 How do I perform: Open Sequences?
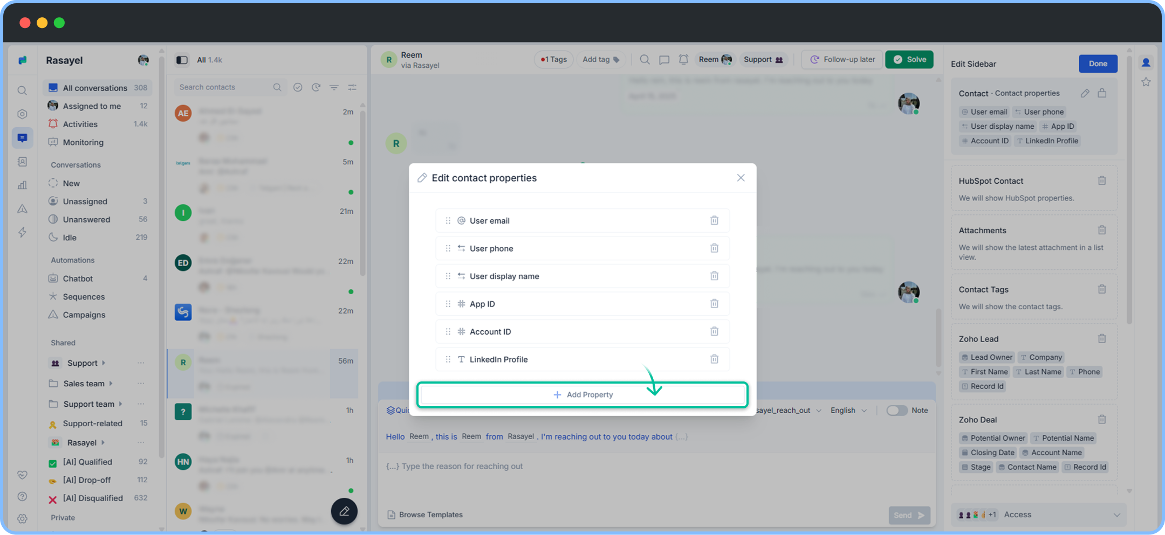coord(98,297)
